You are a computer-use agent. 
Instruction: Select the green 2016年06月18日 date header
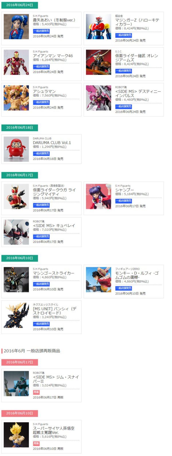point(19,128)
